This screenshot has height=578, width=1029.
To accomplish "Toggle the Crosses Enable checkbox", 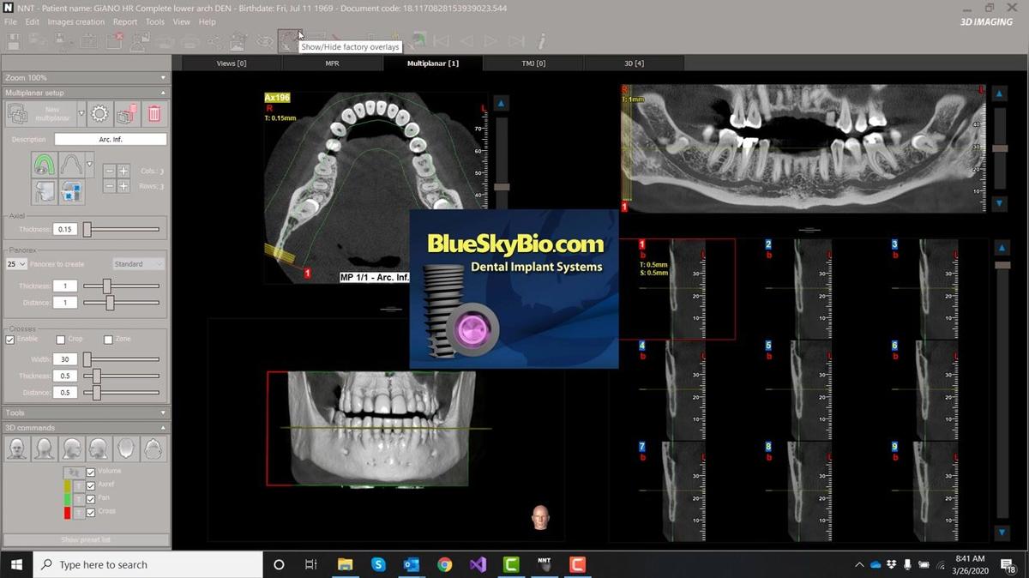I will click(x=10, y=340).
